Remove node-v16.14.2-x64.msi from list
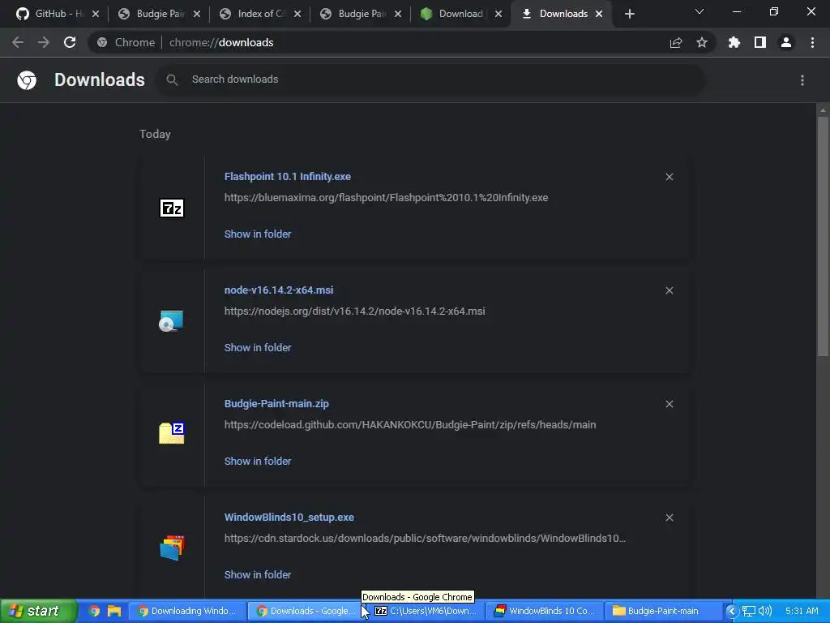This screenshot has width=830, height=623. pos(669,290)
